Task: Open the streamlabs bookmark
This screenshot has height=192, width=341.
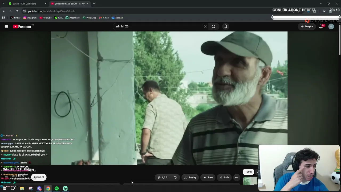Action: pos(72,18)
